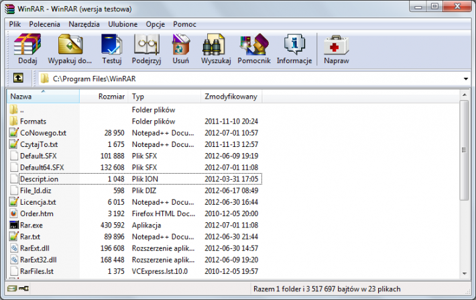
Task: Click the Plik DIZ type cell
Action: tap(144, 191)
